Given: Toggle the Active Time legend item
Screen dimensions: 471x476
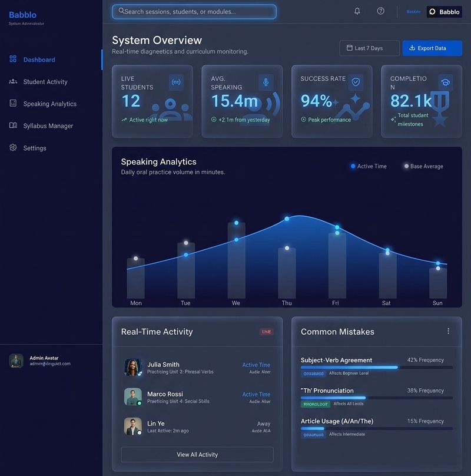Looking at the screenshot, I should click(x=369, y=166).
